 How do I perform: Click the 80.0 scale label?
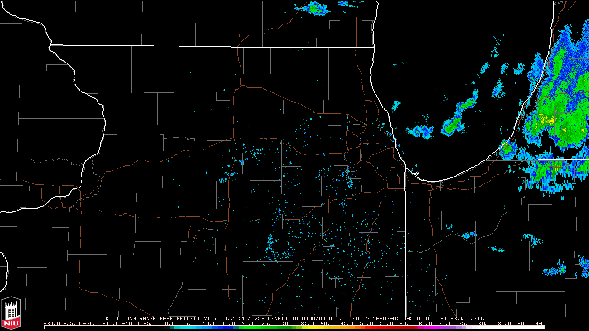(485, 323)
